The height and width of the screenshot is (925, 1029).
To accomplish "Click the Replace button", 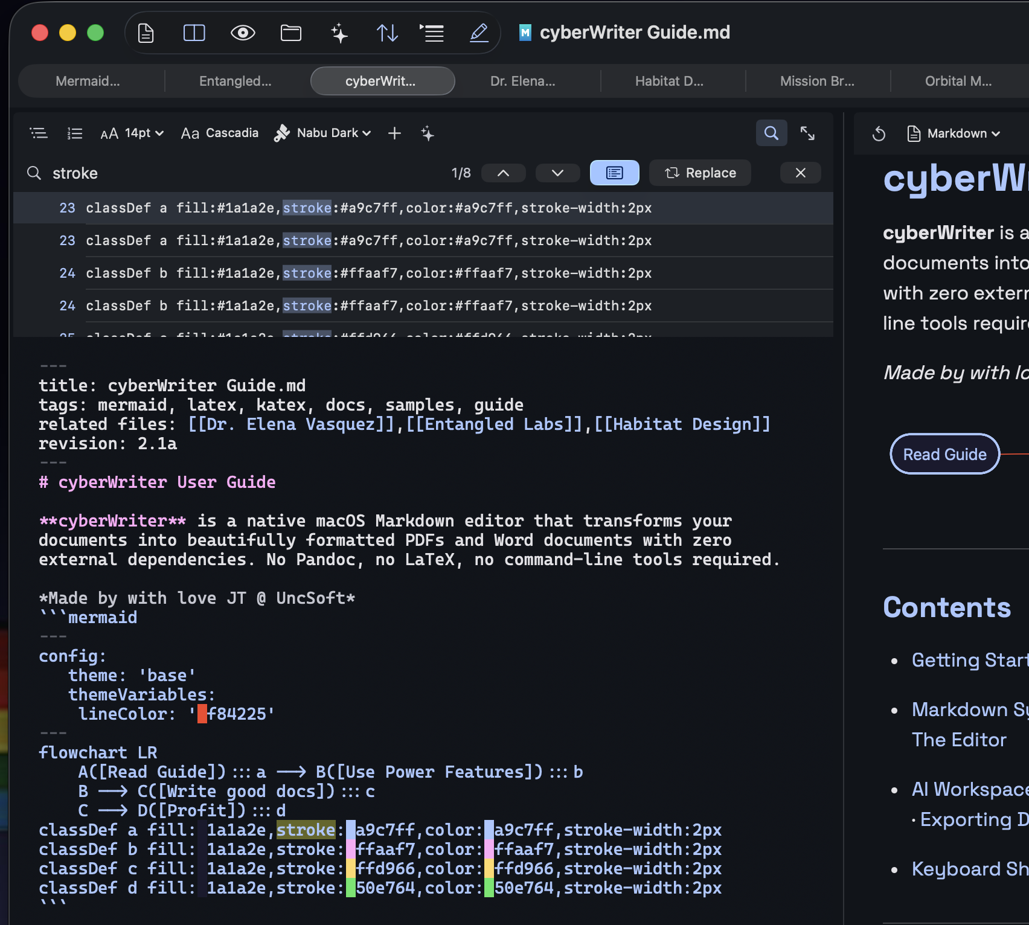I will 700,173.
